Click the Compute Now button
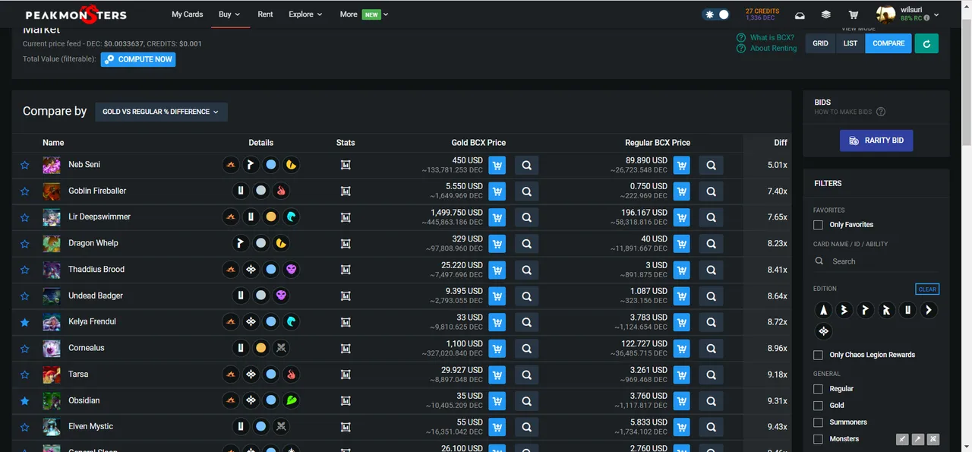Screen dimensions: 972x452 138,59
